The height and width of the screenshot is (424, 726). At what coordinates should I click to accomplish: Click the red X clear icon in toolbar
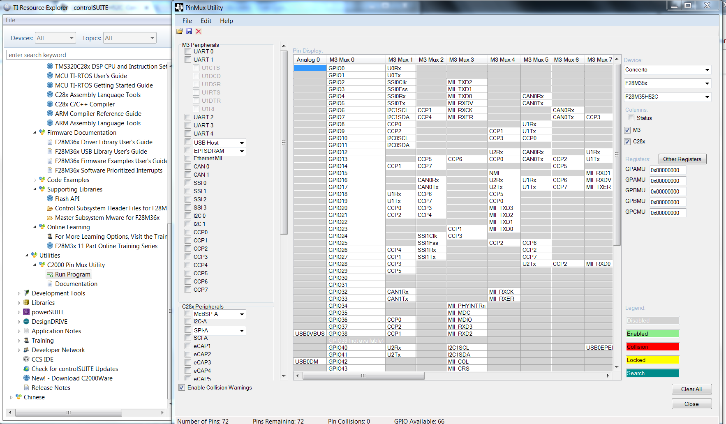click(x=199, y=31)
